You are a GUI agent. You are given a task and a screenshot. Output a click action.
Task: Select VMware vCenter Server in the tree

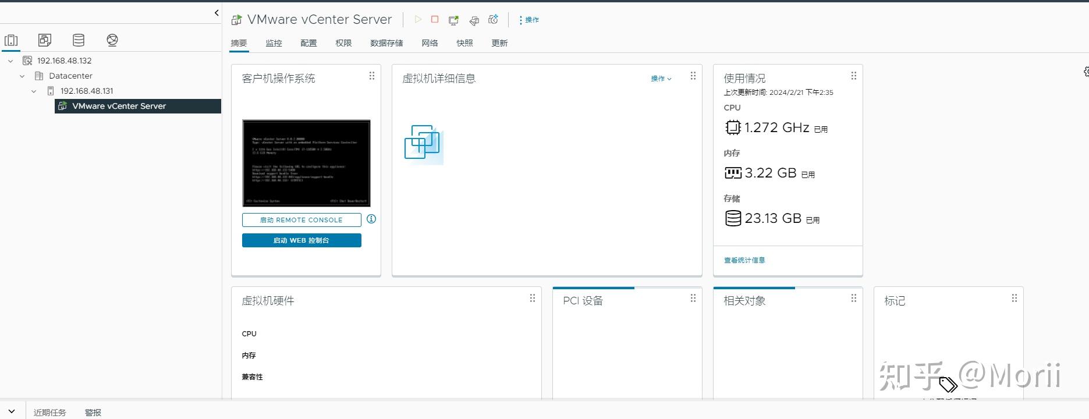click(x=138, y=106)
